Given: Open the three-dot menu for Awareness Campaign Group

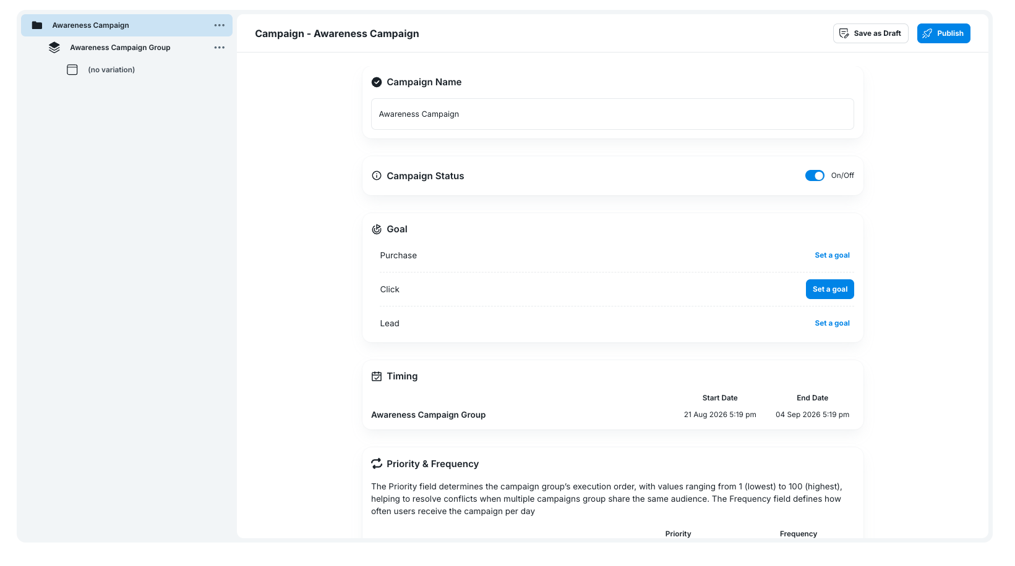Looking at the screenshot, I should point(220,48).
